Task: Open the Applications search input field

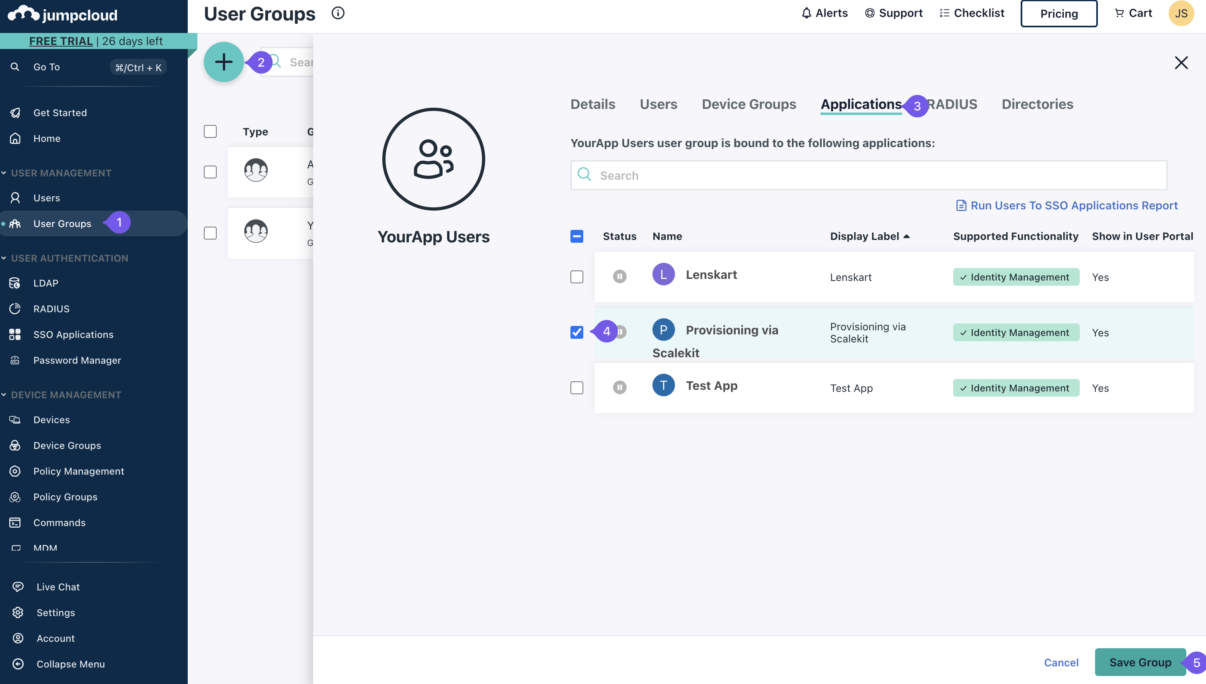Action: [x=869, y=175]
